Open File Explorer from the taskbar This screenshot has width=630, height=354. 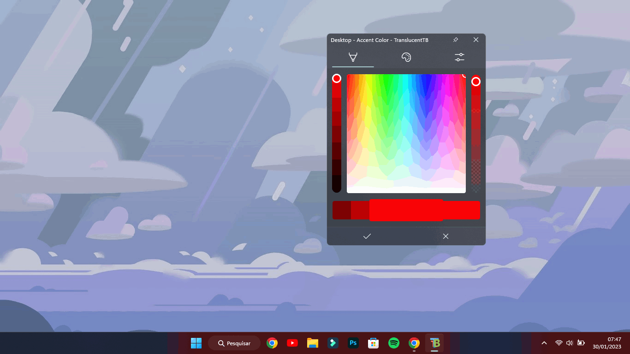[x=313, y=343]
